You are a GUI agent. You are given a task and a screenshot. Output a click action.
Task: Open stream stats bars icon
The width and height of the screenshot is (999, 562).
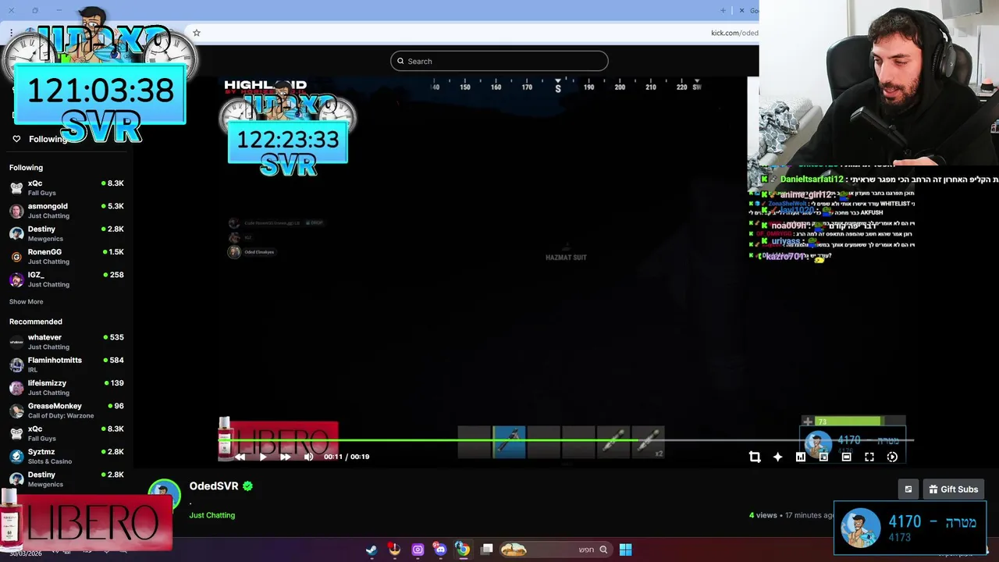click(x=801, y=457)
